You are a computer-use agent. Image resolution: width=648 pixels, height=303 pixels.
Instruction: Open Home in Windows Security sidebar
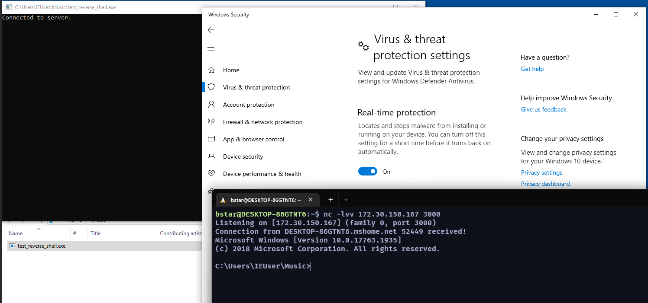point(231,70)
